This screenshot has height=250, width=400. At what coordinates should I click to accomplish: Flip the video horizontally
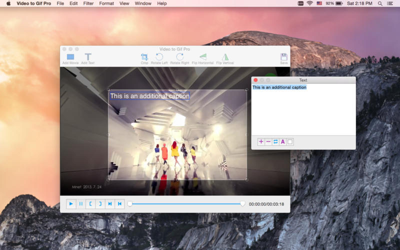point(202,58)
